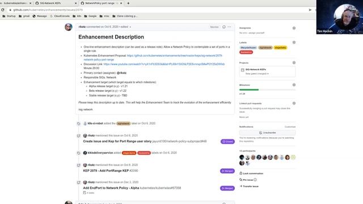Click Merged badge for Add EndPort PR
363x204 pixels.
[227, 188]
